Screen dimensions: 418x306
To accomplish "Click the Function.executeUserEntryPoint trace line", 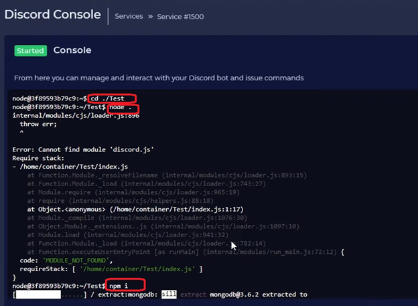I will 186,252.
